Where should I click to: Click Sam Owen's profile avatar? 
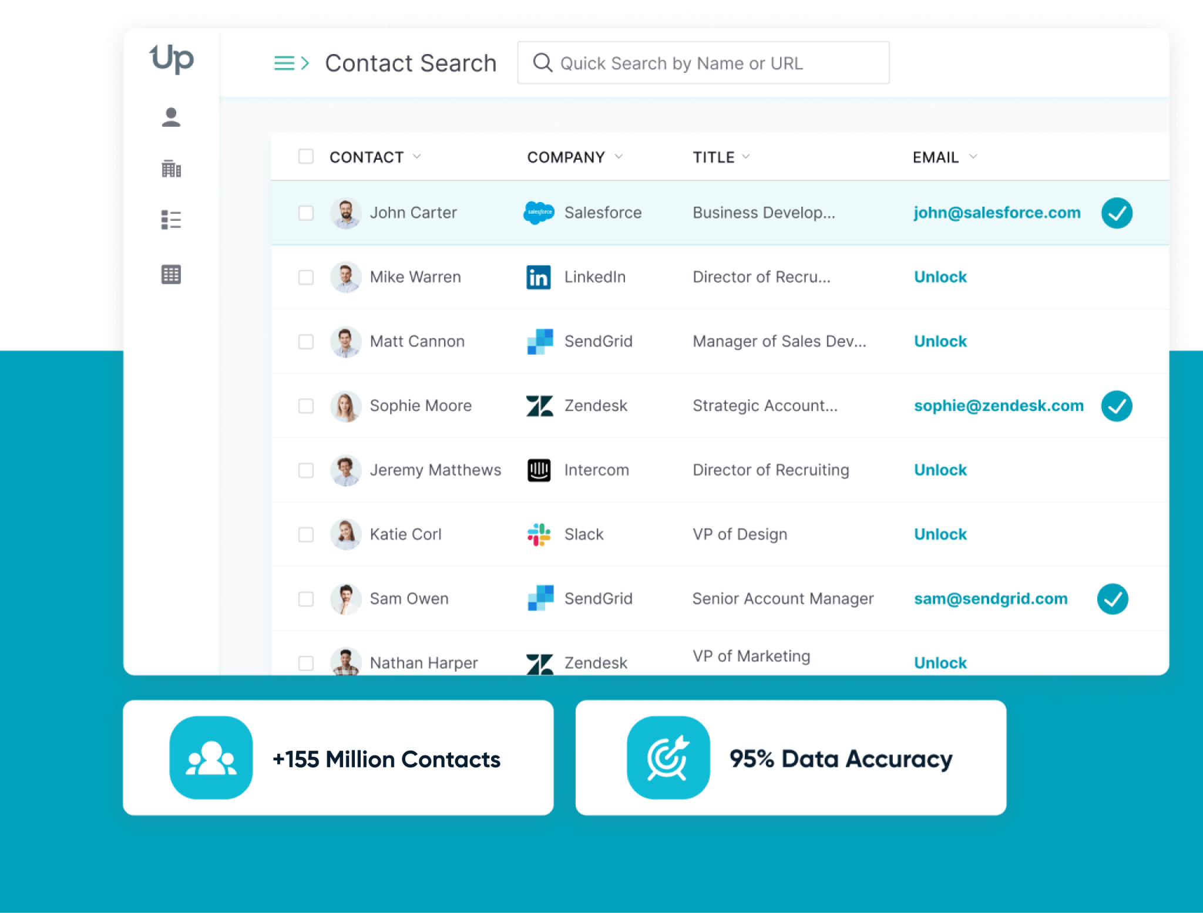(345, 599)
